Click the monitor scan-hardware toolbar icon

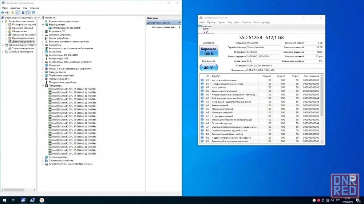click(x=33, y=12)
